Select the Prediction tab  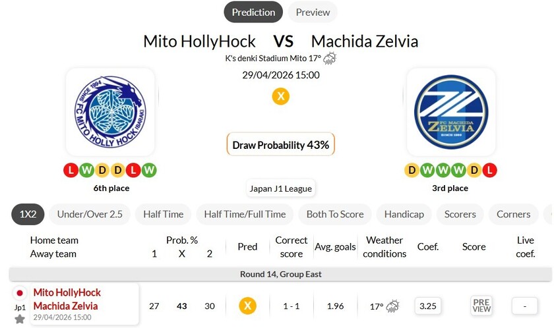tap(253, 12)
